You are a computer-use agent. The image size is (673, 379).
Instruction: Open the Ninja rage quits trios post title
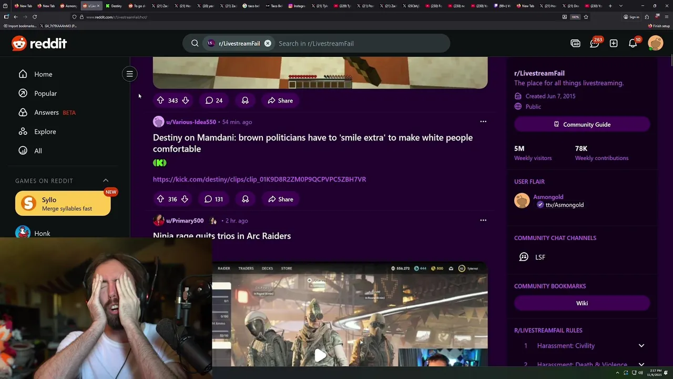(x=222, y=236)
